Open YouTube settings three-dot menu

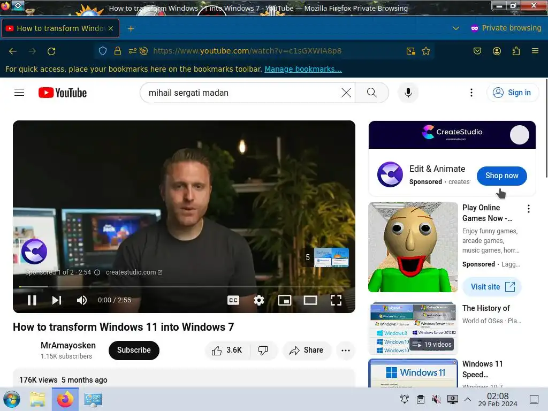471,93
